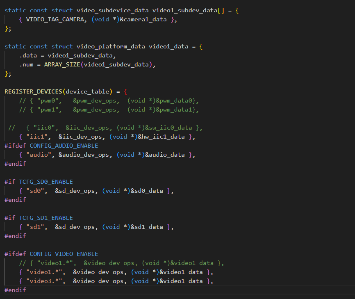
Task: Click the "video3.*" device name string
Action: [44, 281]
